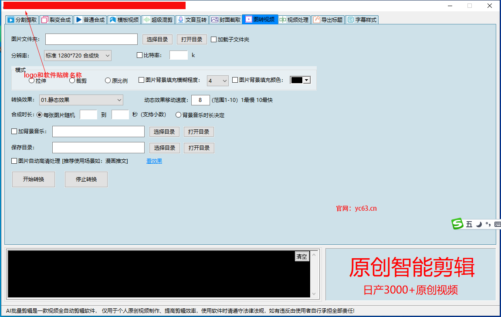Image resolution: width=501 pixels, height=317 pixels.
Task: Click 打开目录 next to 图片文件夹
Action: coord(192,39)
